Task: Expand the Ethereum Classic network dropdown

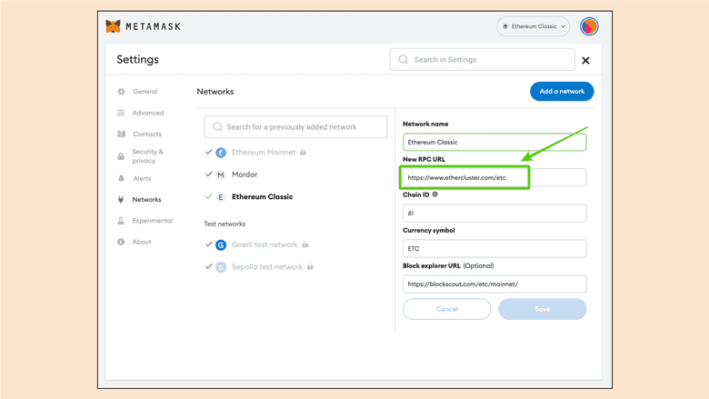Action: (534, 26)
